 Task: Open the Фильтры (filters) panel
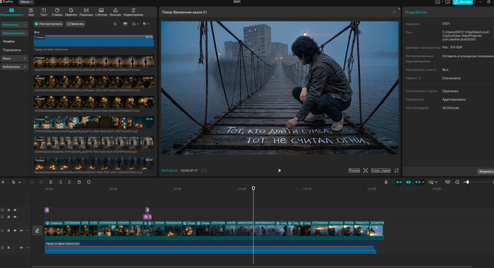[x=115, y=12]
